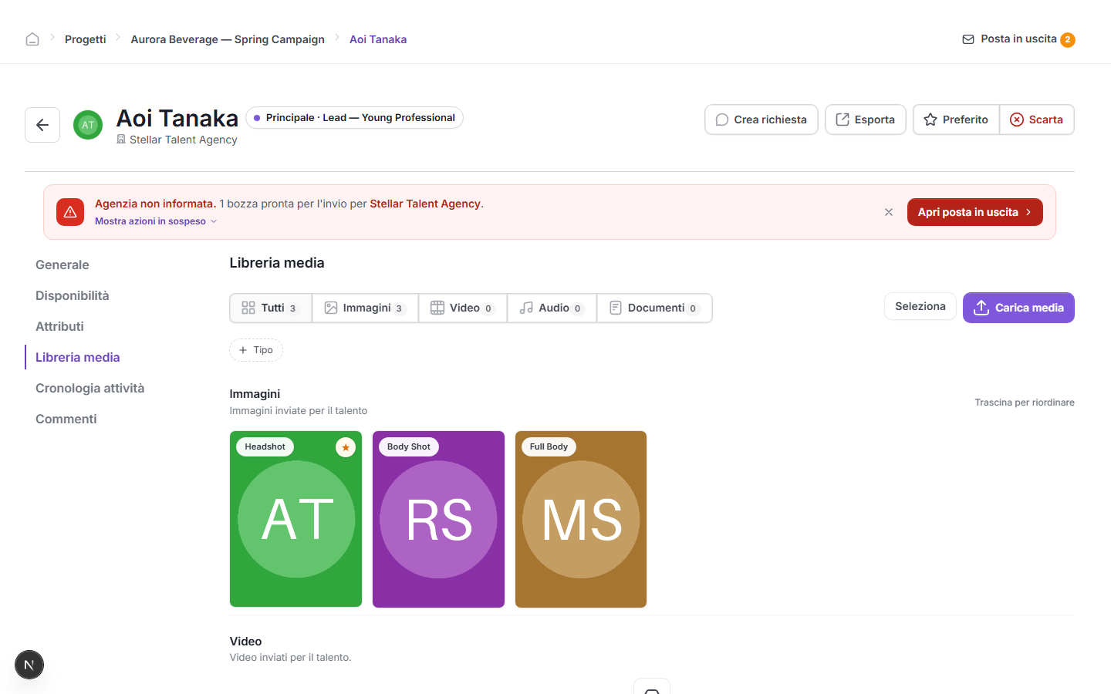The image size is (1111, 694).
Task: Filter media by Documenti tab
Action: (x=654, y=308)
